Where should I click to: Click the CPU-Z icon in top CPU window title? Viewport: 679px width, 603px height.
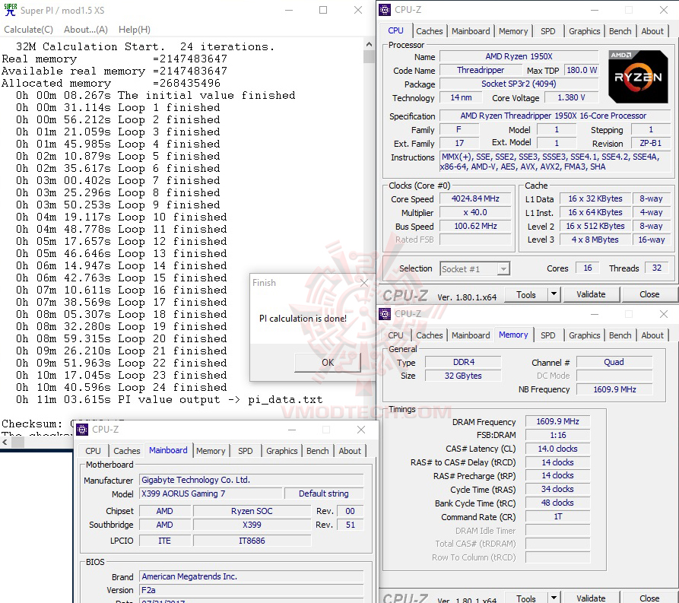point(385,10)
